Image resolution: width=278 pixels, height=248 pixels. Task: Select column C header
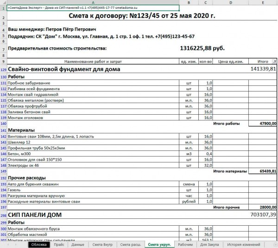point(205,2)
